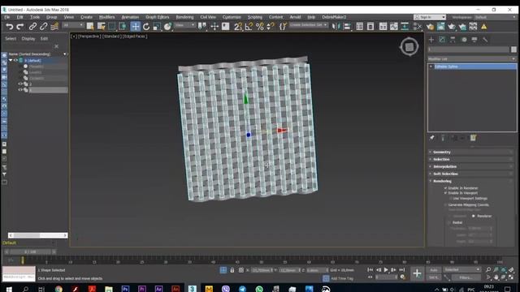
Task: Open the Selection Filter All dropdown
Action: (x=73, y=25)
